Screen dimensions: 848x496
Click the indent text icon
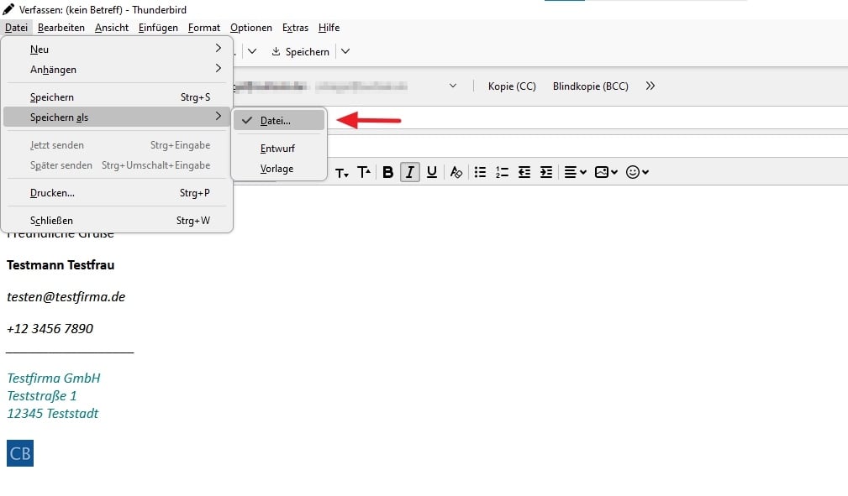point(545,172)
